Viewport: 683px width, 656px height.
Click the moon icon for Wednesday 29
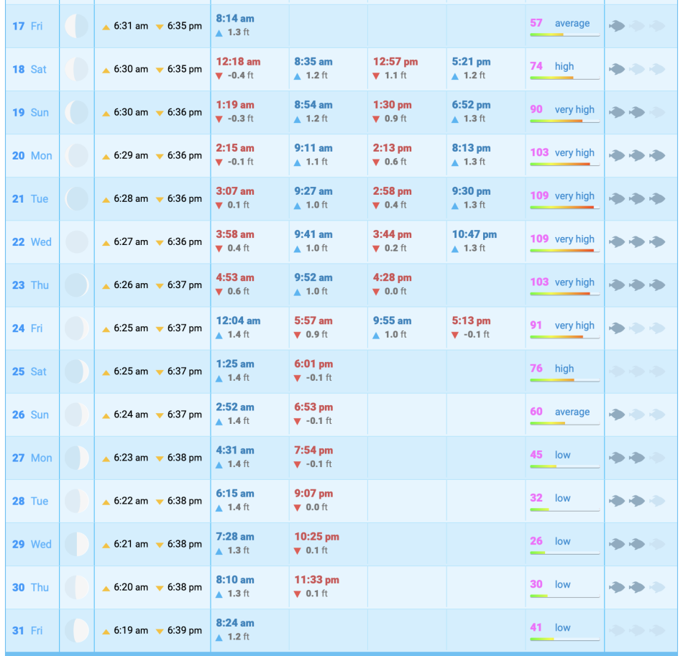(x=76, y=544)
